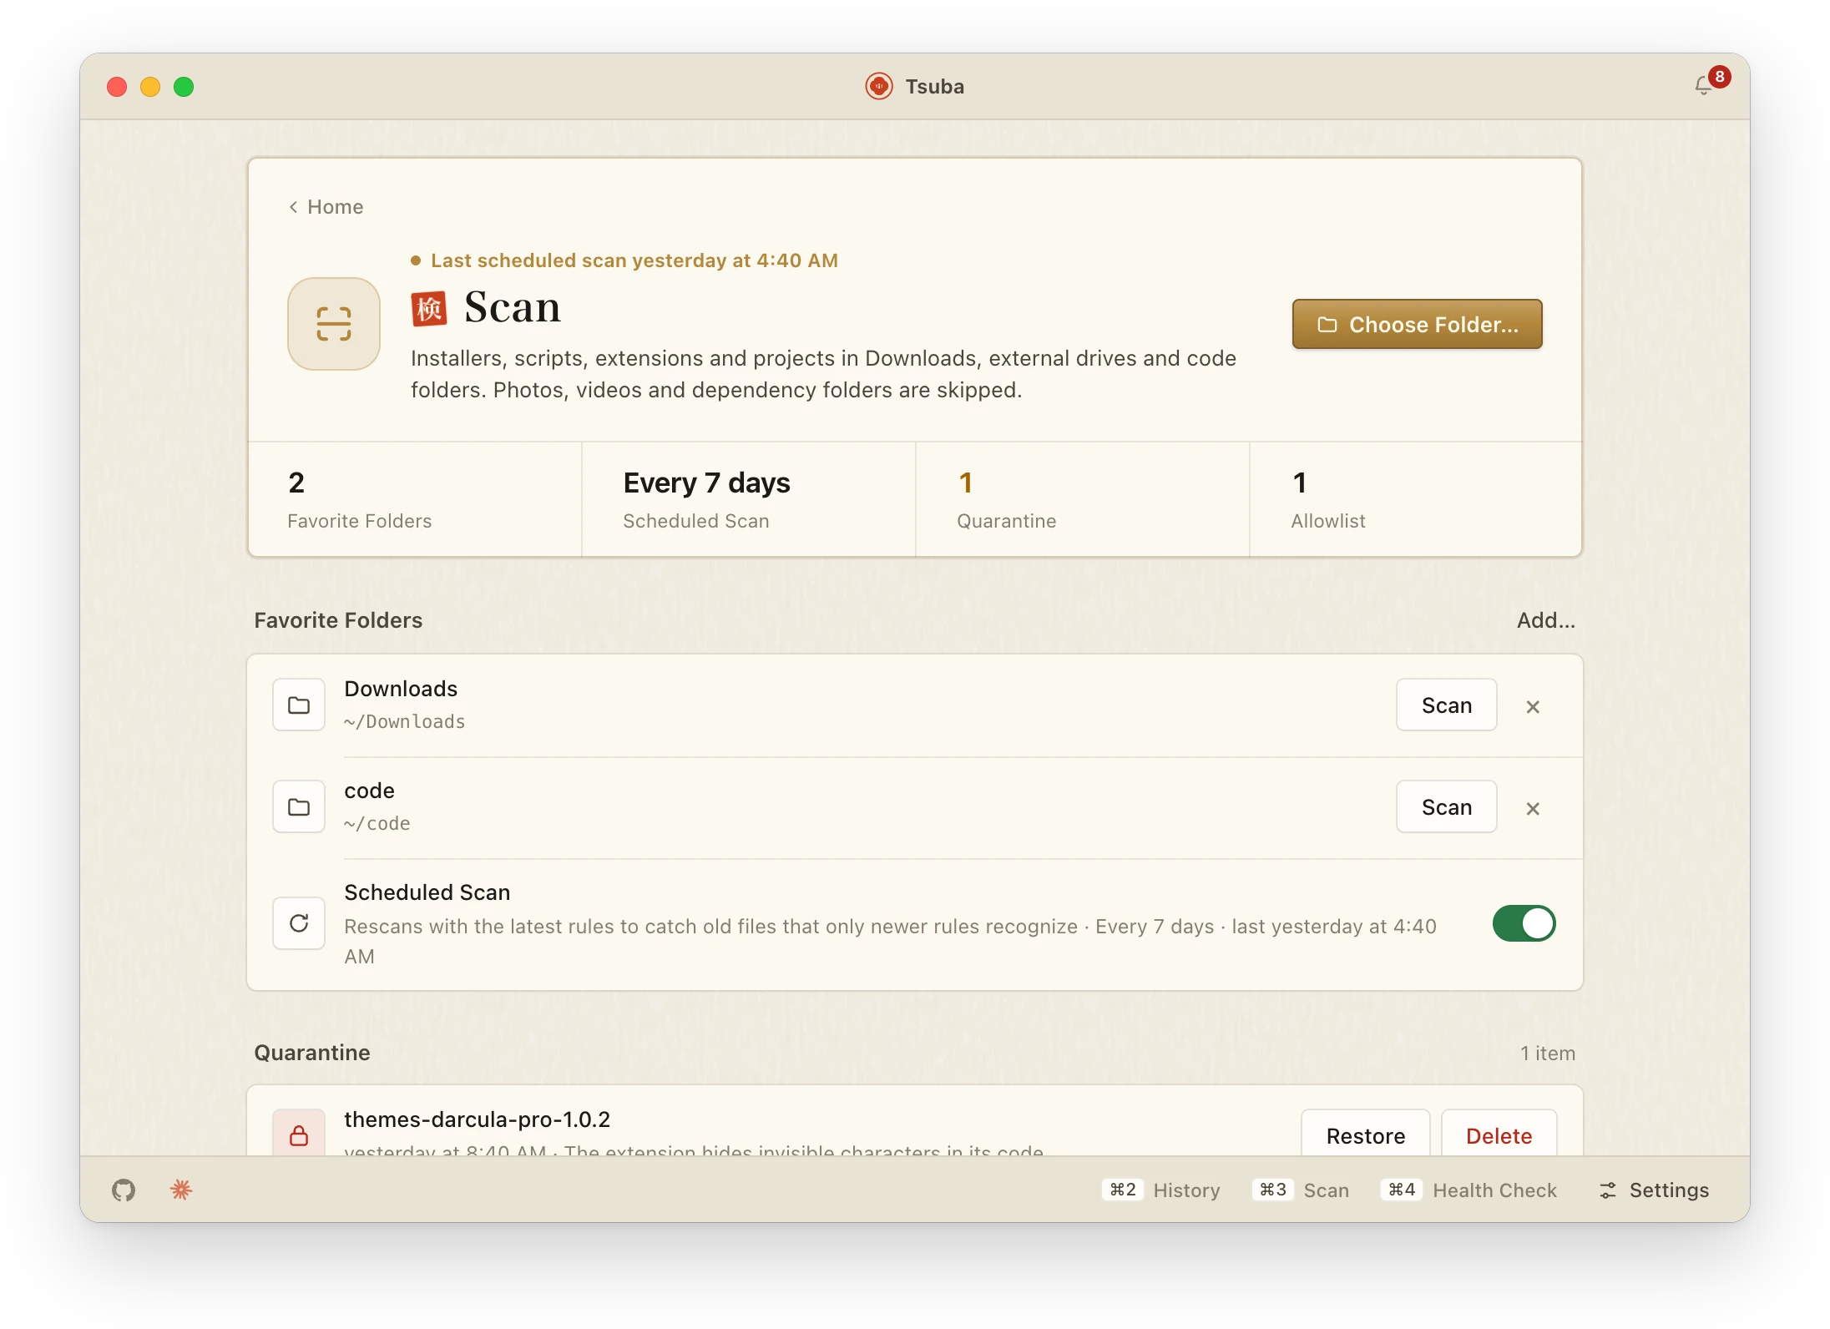Disable the Scheduled Scan toggle
Screen dimensions: 1830x1329
pyautogui.click(x=1524, y=923)
